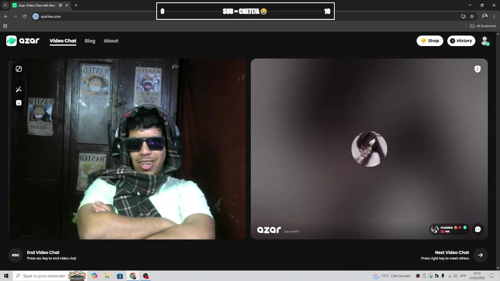Open the Video Chat tab
Image resolution: width=500 pixels, height=281 pixels.
point(63,41)
